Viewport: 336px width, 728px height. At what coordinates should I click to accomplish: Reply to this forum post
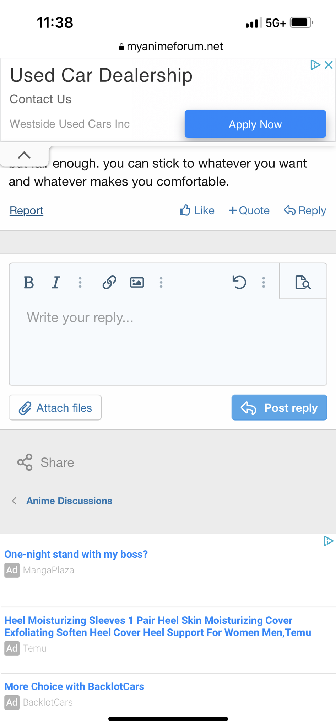pyautogui.click(x=305, y=210)
